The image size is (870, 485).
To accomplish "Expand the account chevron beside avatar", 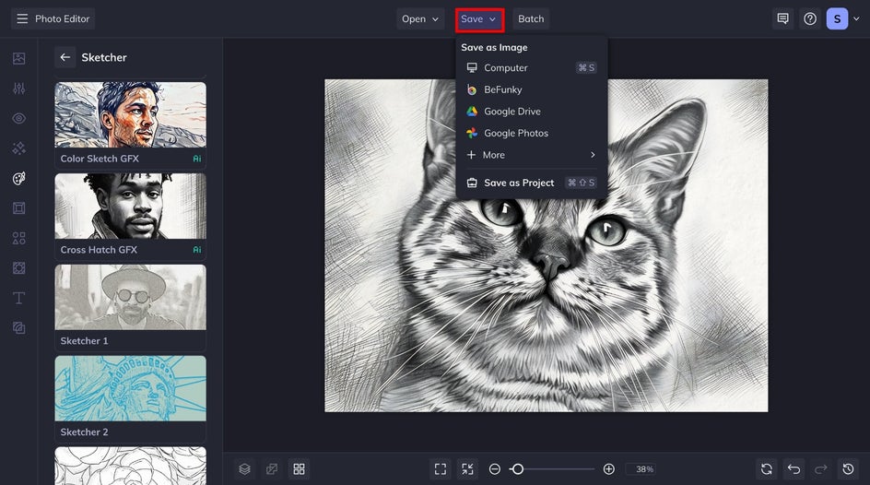I will click(856, 18).
